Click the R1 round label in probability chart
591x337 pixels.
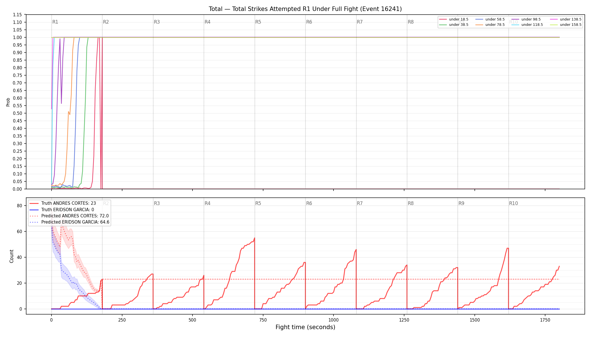pyautogui.click(x=55, y=22)
